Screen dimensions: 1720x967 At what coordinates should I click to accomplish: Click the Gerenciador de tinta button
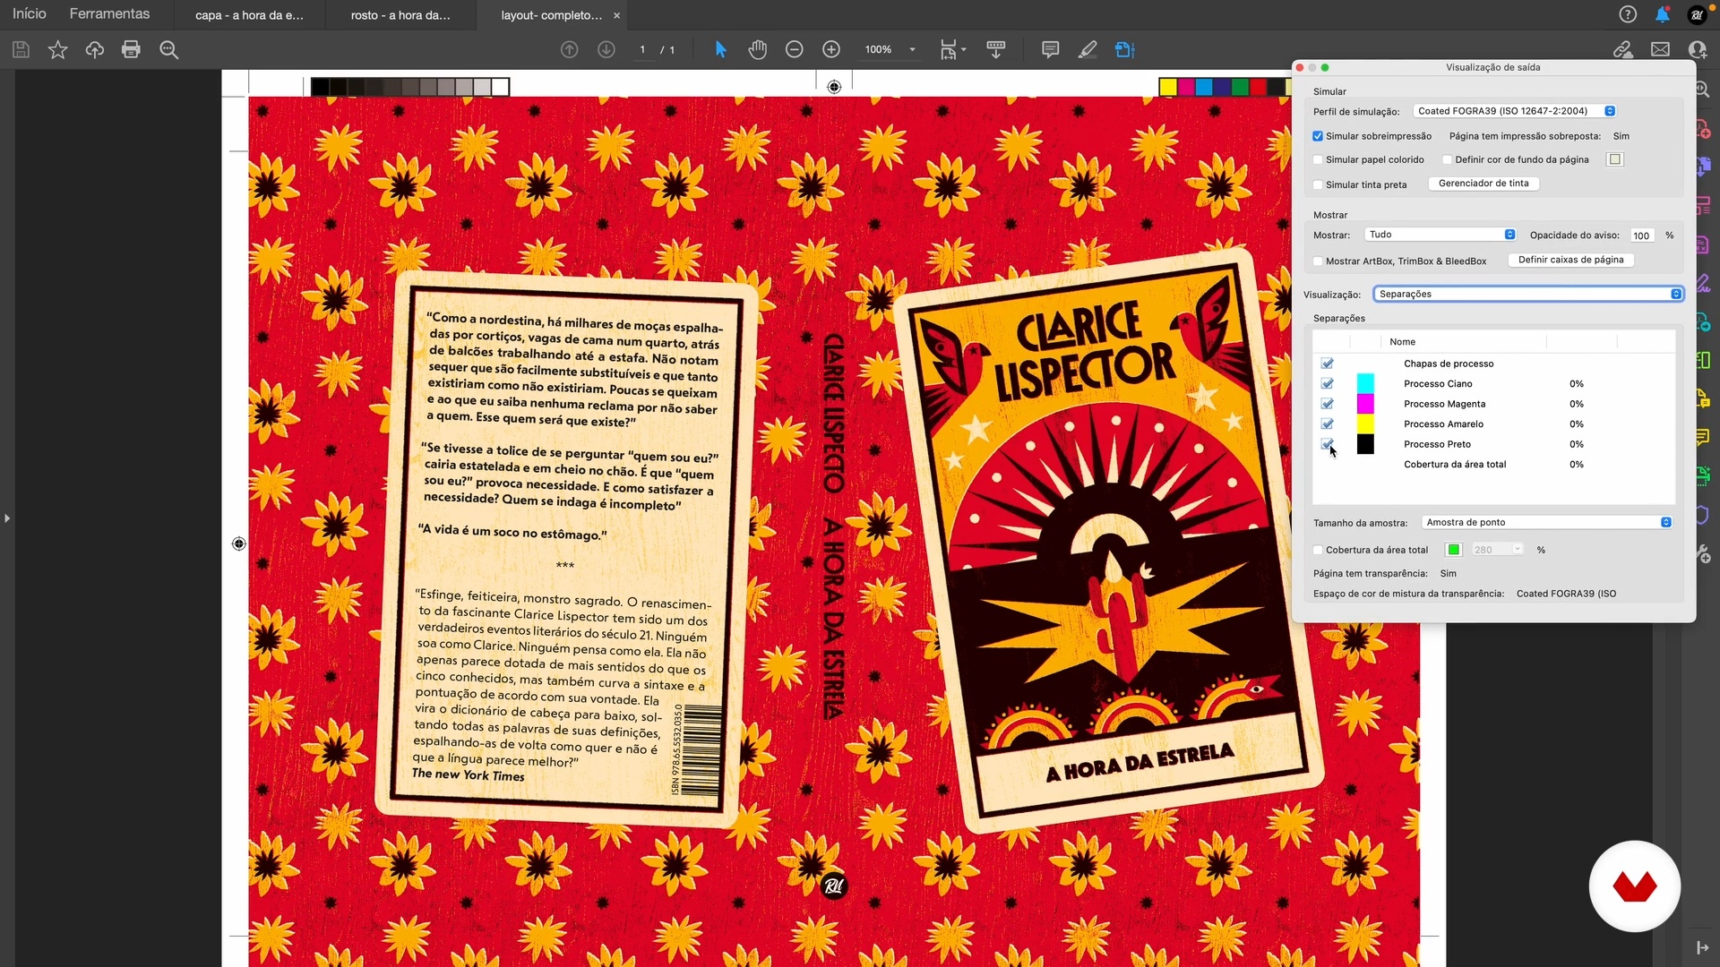1483,184
